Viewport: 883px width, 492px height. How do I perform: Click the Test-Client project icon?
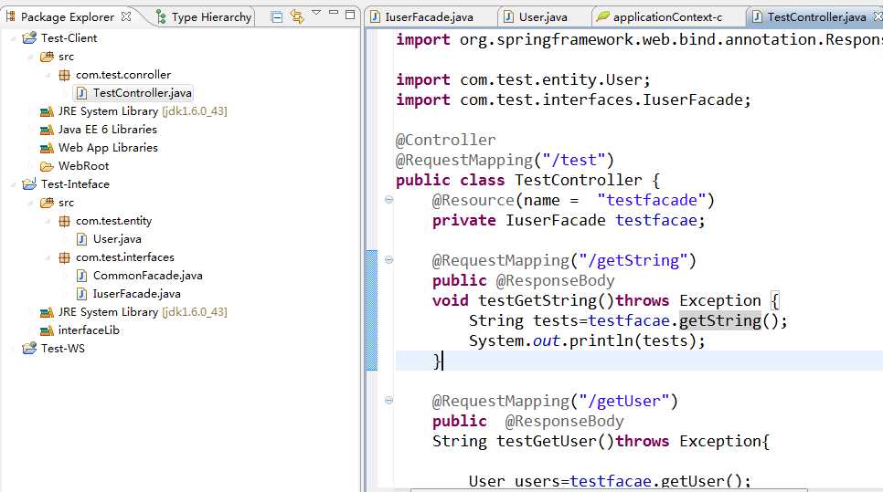pos(28,38)
